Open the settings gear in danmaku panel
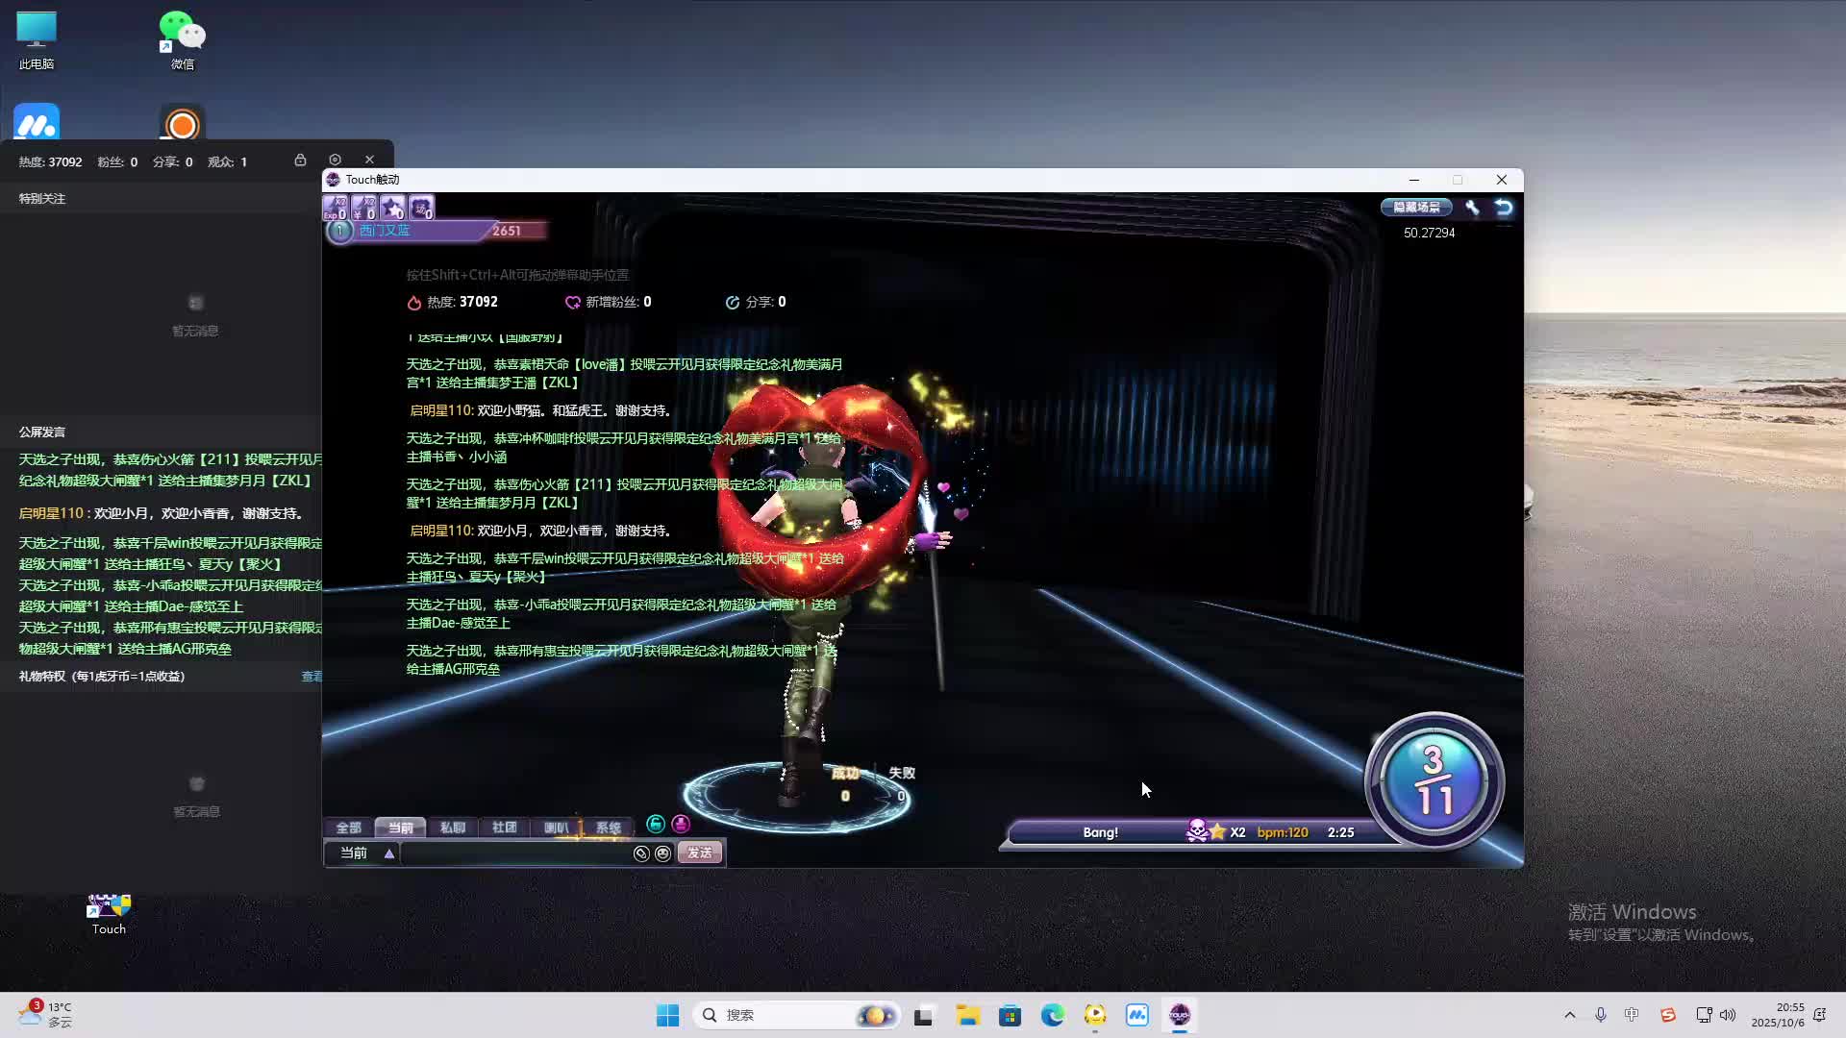Screen dimensions: 1846x1038 coord(335,160)
